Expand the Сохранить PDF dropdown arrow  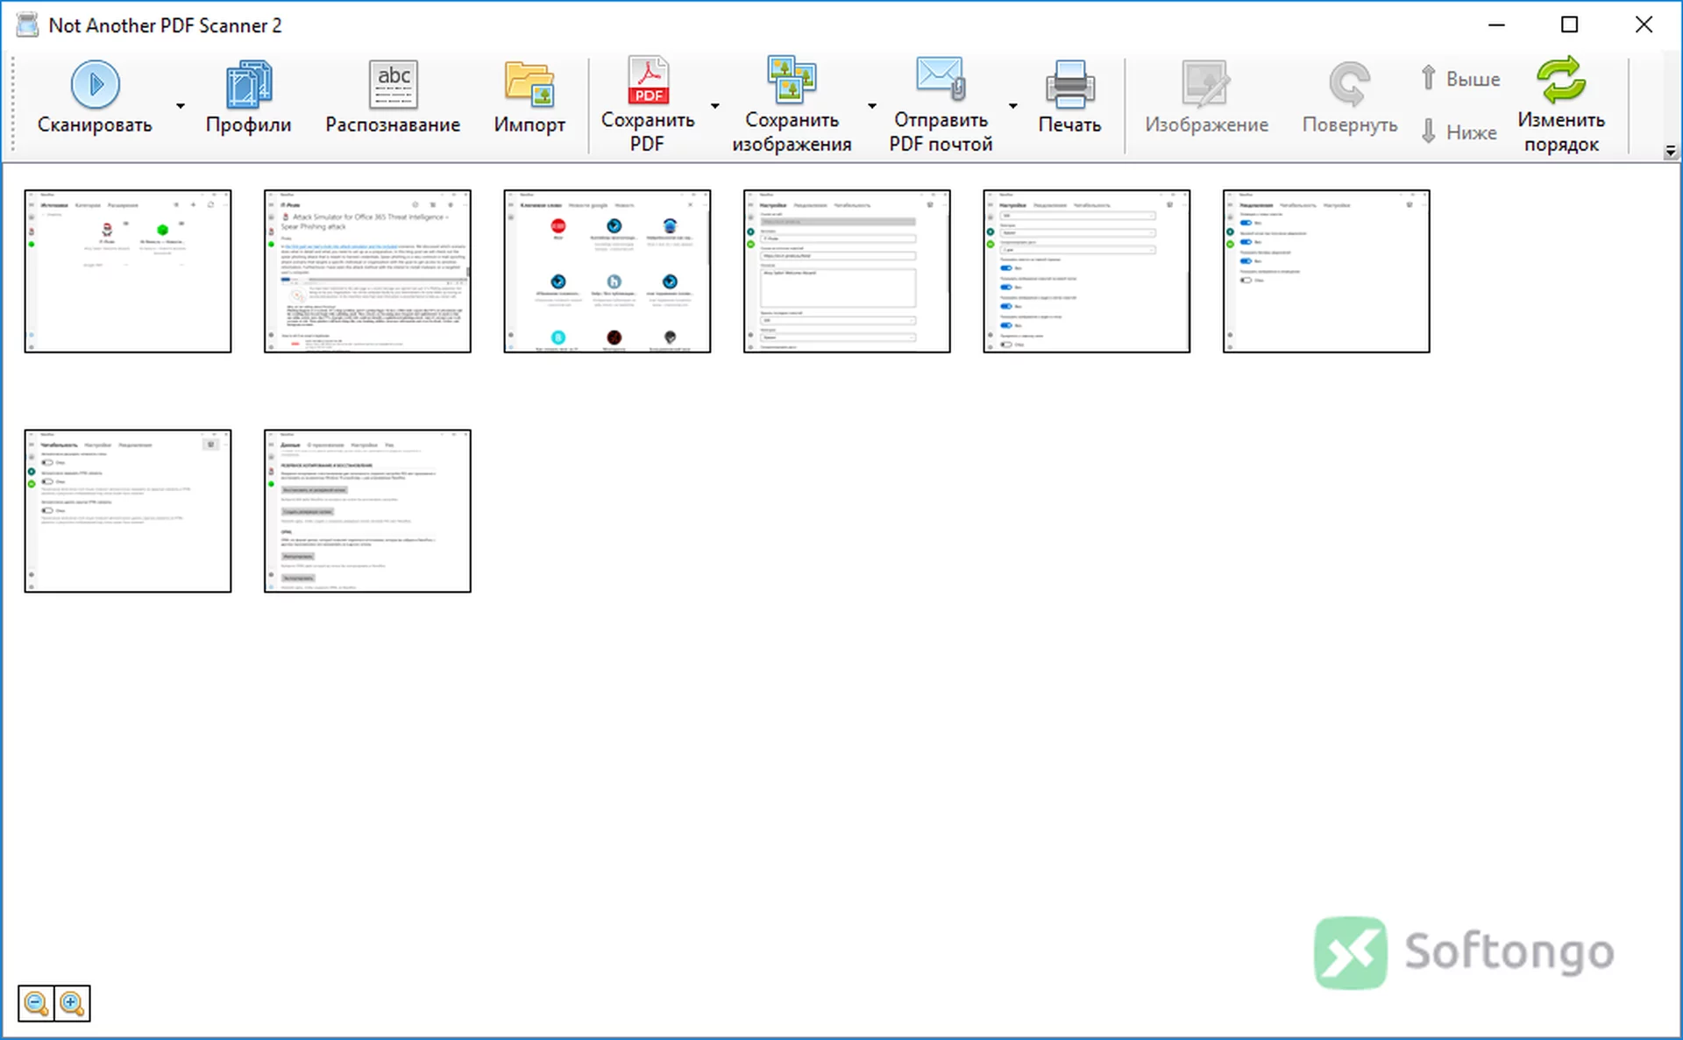[x=715, y=106]
